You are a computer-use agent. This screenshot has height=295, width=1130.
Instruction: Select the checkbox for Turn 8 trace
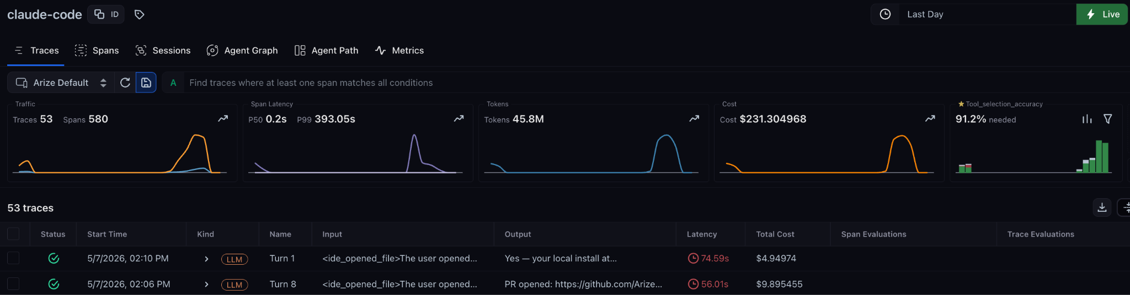pos(13,284)
